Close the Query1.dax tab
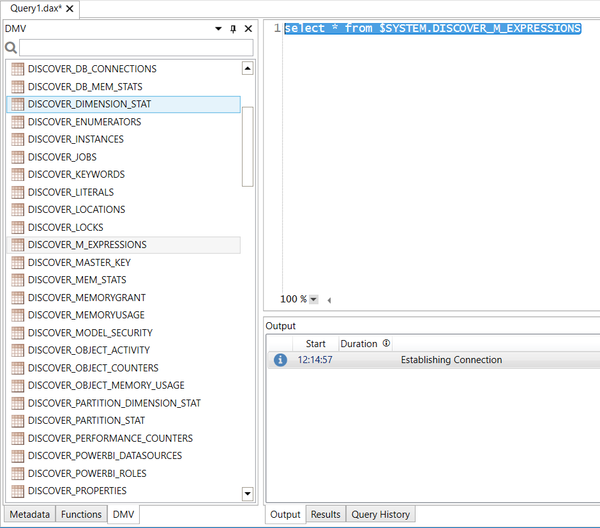Image resolution: width=600 pixels, height=528 pixels. 70,9
